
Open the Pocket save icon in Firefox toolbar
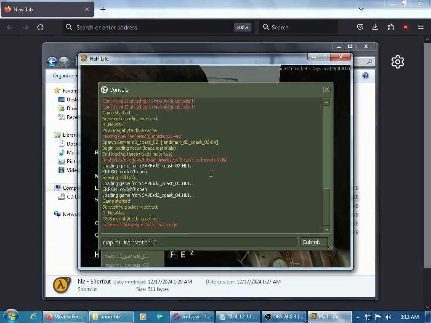tap(360, 27)
